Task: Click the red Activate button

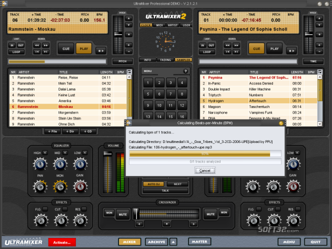Action: click(62, 242)
